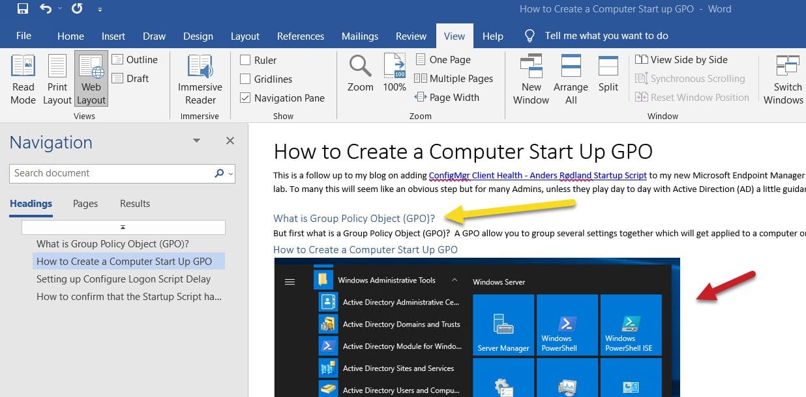
Task: Switch to the Review ribbon tab
Action: [411, 36]
